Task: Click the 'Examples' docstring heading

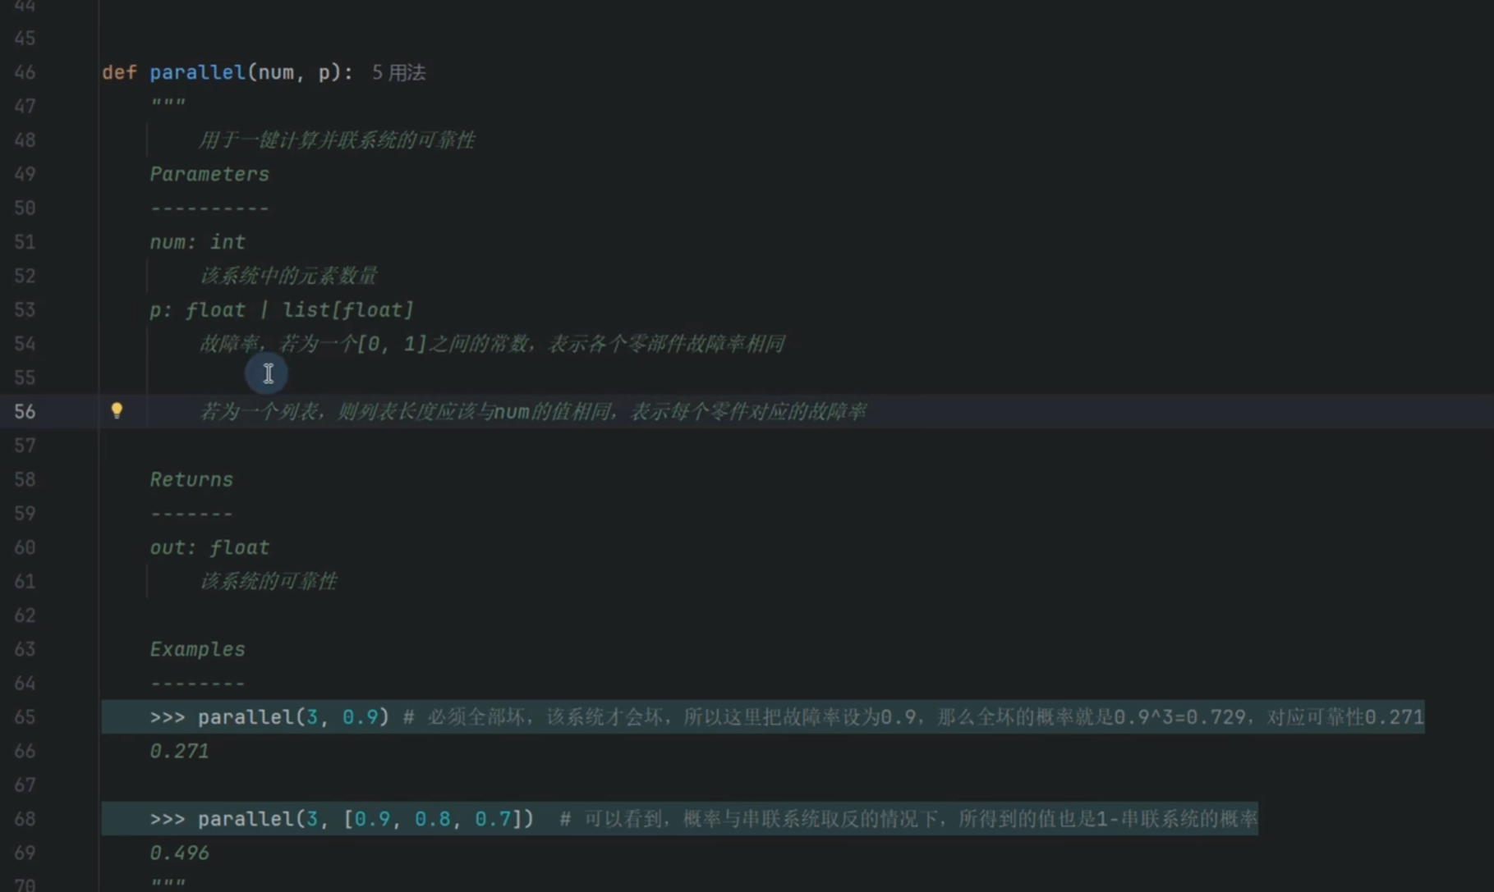Action: [197, 649]
